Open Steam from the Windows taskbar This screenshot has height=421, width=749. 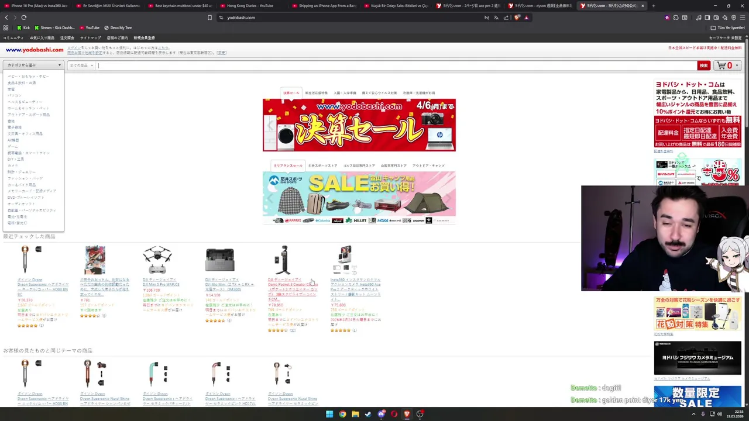pos(368,414)
